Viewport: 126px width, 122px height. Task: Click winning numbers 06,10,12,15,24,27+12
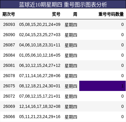pos(40,65)
